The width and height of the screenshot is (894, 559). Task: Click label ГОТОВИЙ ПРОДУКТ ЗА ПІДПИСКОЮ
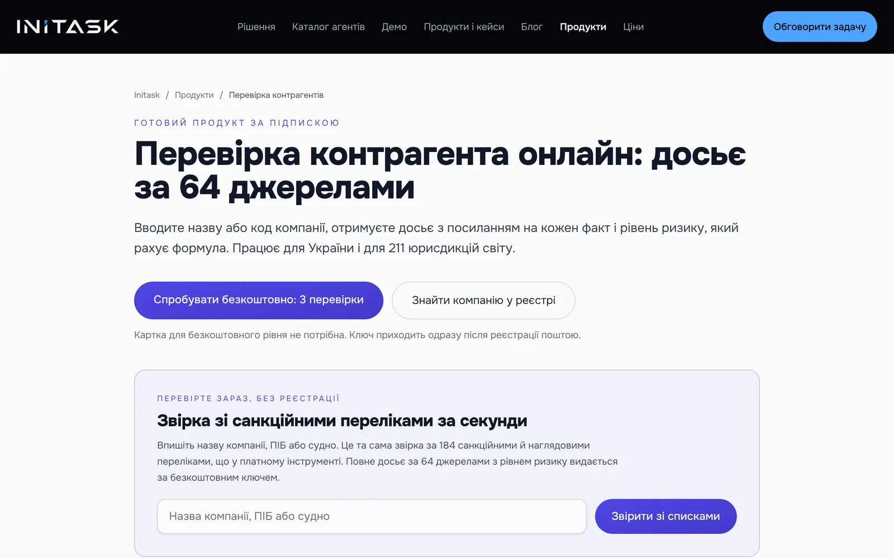tap(237, 122)
